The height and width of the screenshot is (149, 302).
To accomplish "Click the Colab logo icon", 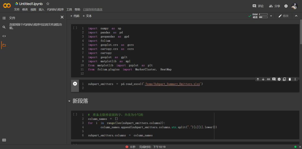I will (7, 6).
